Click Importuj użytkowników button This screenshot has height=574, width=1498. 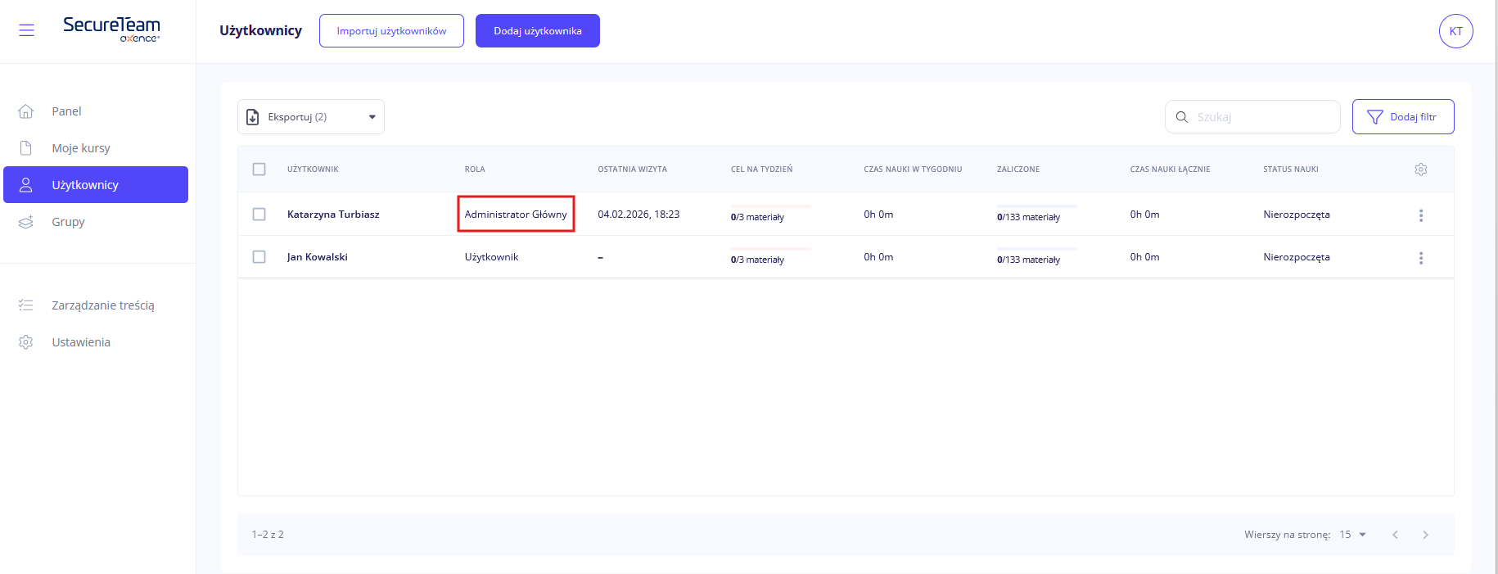coord(391,31)
